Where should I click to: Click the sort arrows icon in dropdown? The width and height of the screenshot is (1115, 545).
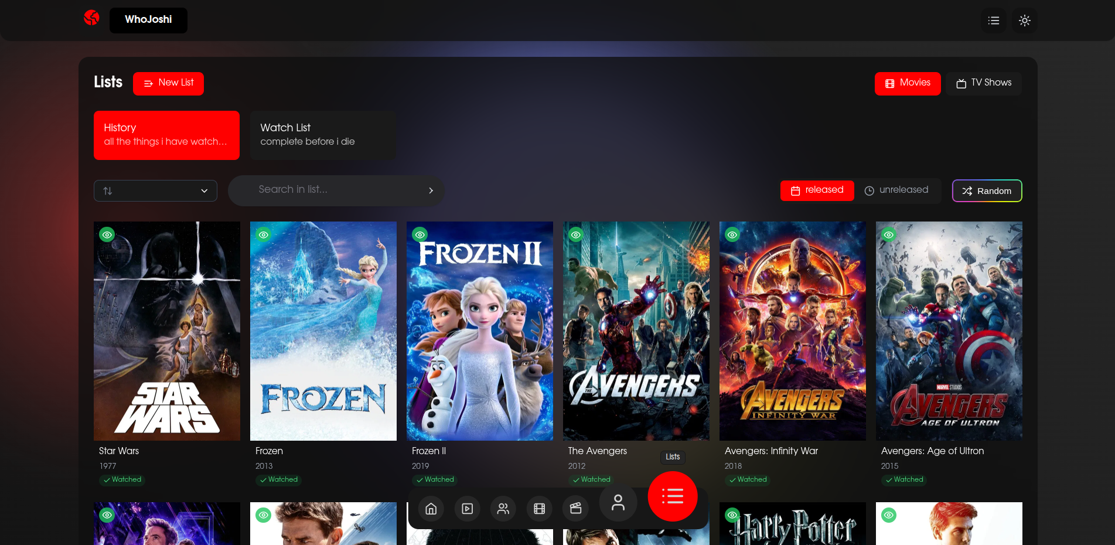click(x=108, y=191)
